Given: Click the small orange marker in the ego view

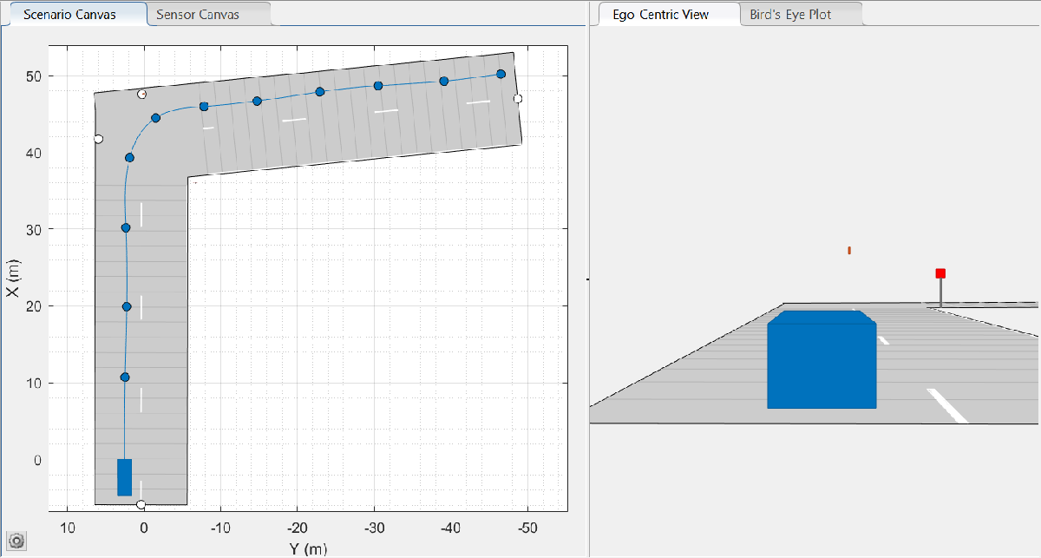Looking at the screenshot, I should pos(849,251).
